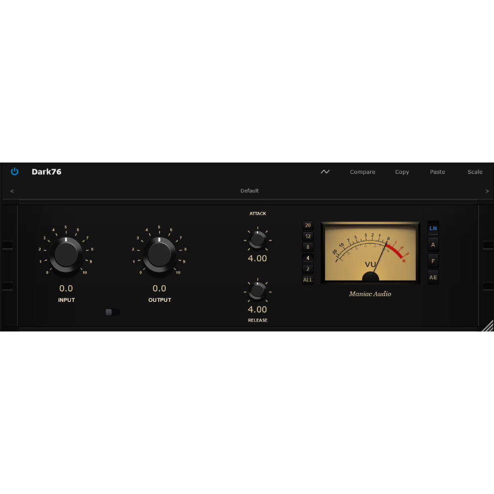The width and height of the screenshot is (494, 494).
Task: Click the Compare button
Action: pyautogui.click(x=362, y=172)
